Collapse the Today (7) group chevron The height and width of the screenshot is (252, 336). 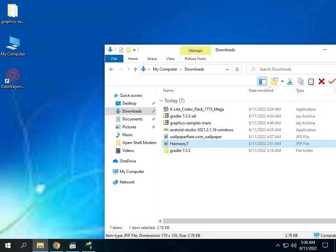pos(161,101)
